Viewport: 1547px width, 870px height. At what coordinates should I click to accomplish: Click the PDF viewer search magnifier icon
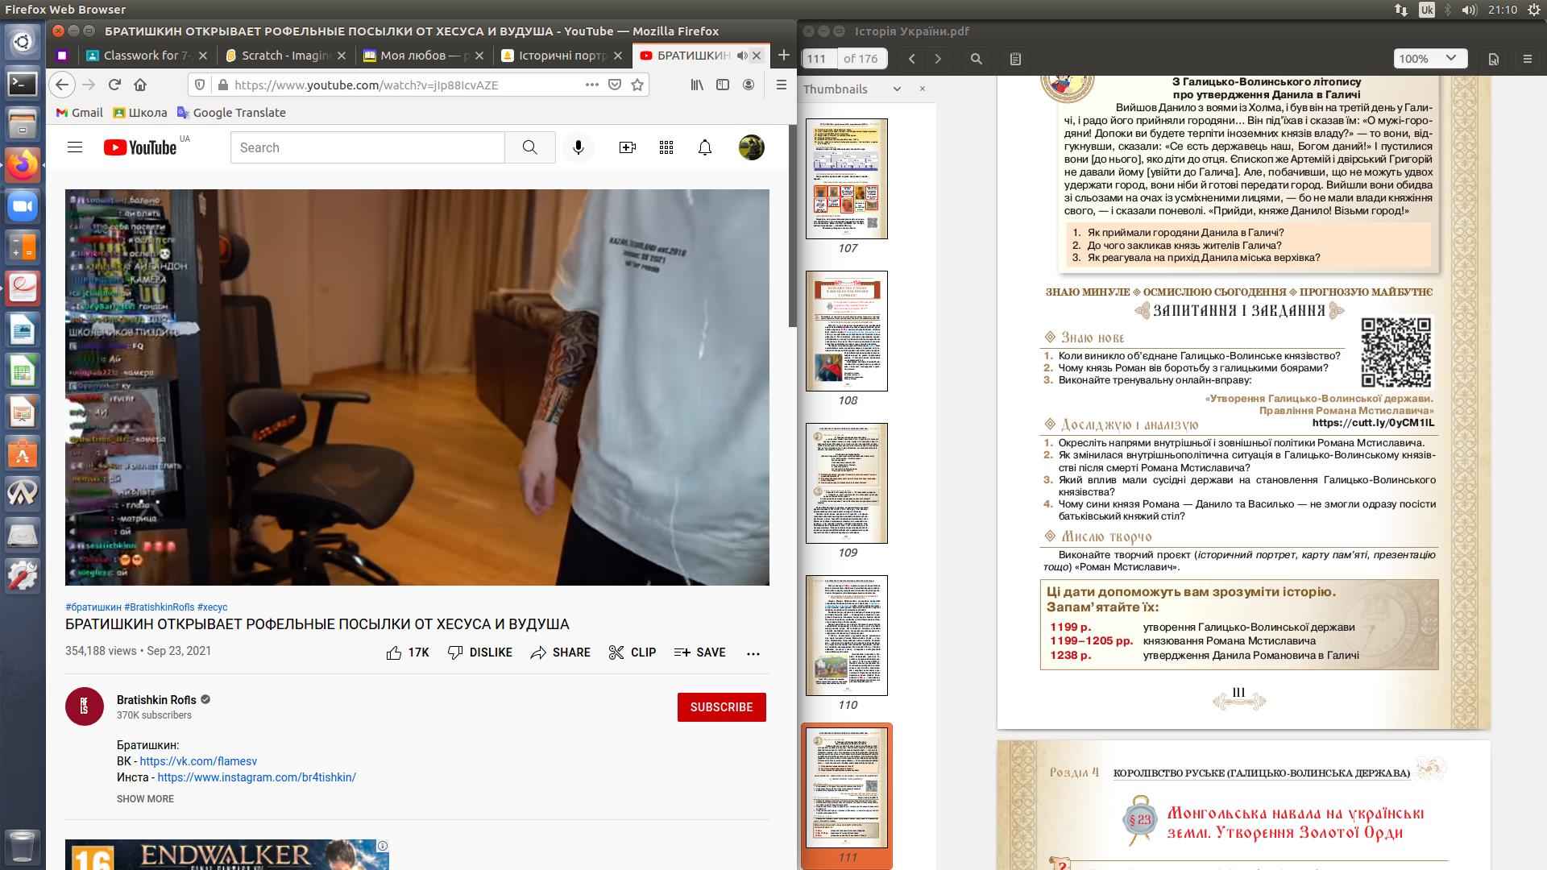click(977, 59)
